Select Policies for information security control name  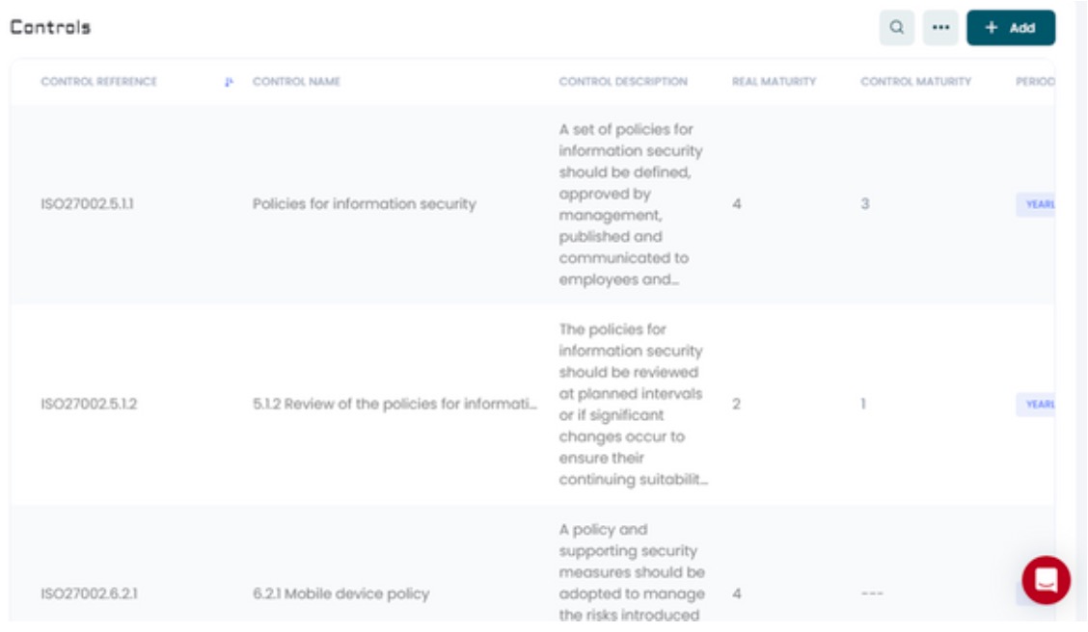click(364, 204)
